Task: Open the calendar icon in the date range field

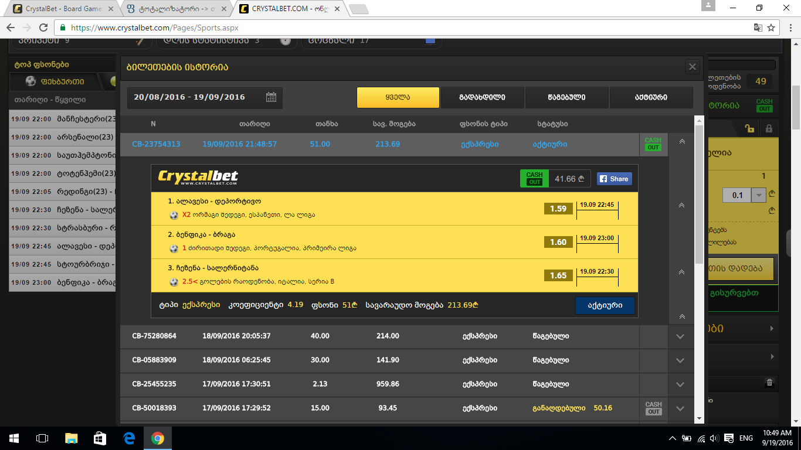Action: [x=271, y=97]
